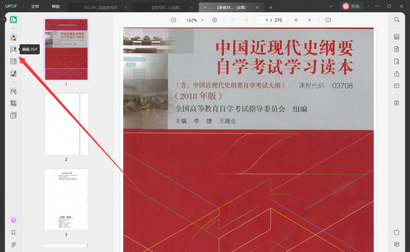Select page 1 cover thumbnail
The image size is (410, 252).
click(x=66, y=49)
